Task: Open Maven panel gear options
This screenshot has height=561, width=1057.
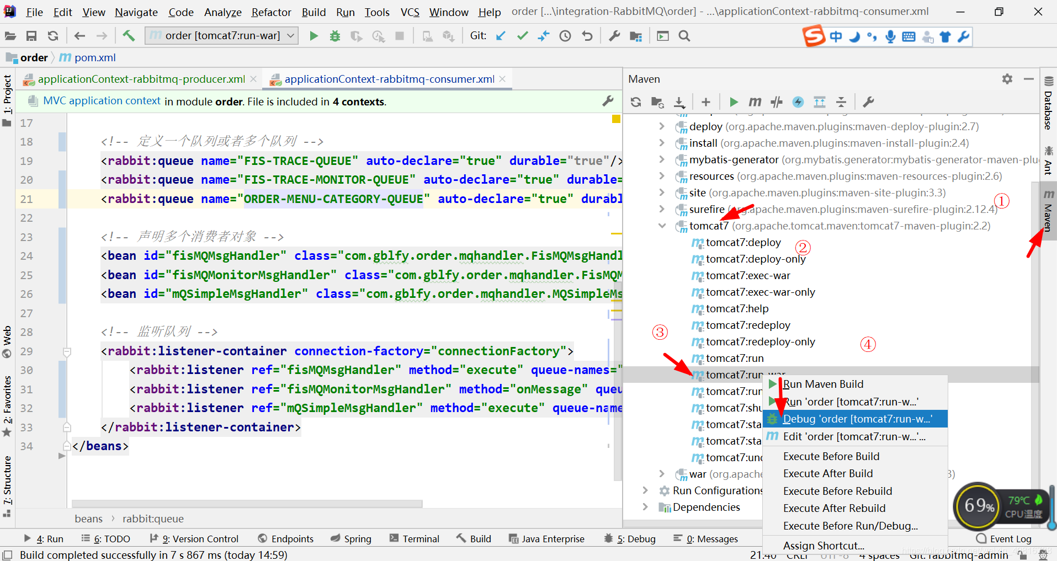Action: click(x=1007, y=79)
